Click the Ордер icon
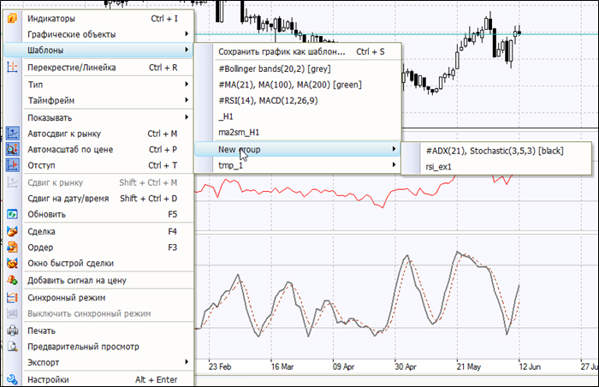 pyautogui.click(x=12, y=247)
